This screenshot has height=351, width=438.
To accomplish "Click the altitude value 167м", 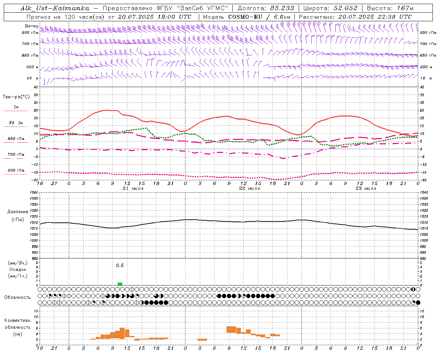I will pos(405,8).
